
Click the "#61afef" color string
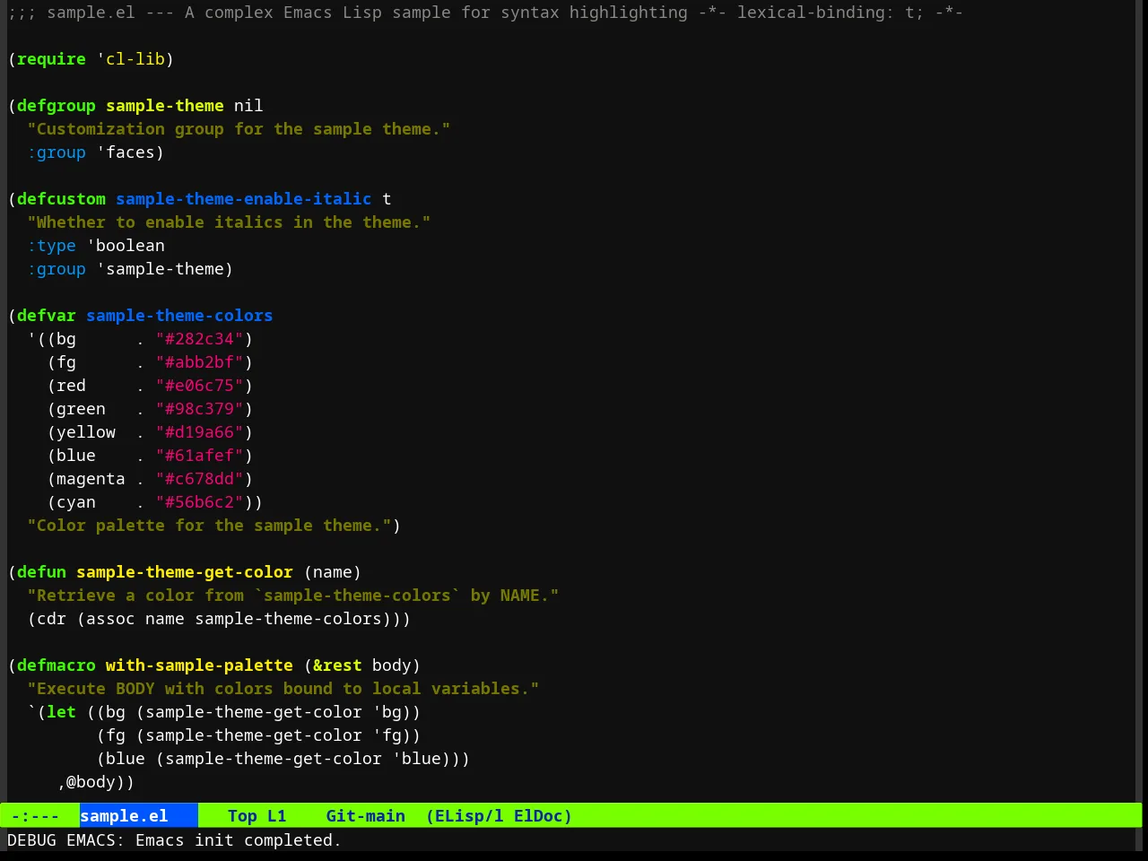pos(199,456)
